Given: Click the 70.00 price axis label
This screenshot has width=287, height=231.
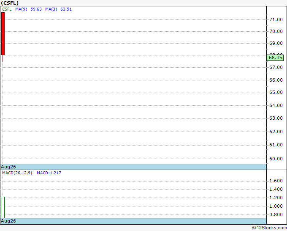Looking at the screenshot, I should click(x=276, y=31).
